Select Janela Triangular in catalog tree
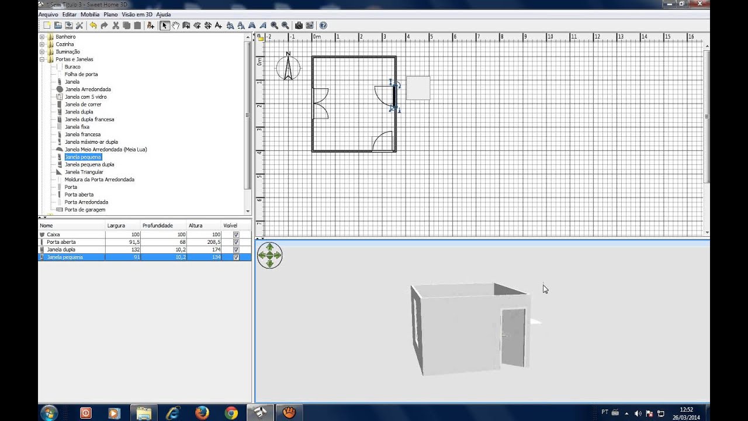 [84, 172]
